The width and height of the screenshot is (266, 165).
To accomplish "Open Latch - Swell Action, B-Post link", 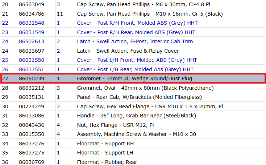I will (x=135, y=41).
